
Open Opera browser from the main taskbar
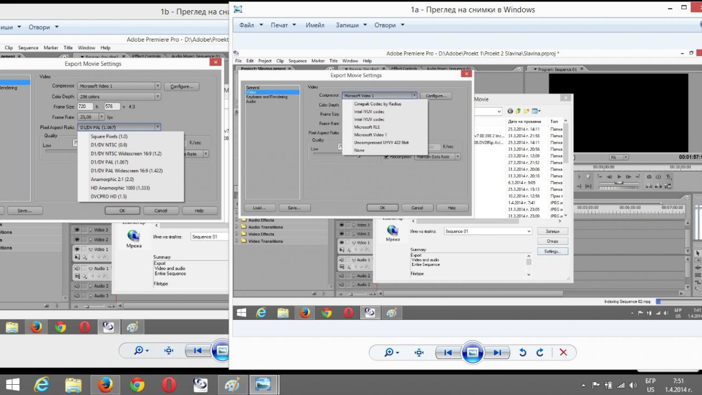click(168, 384)
